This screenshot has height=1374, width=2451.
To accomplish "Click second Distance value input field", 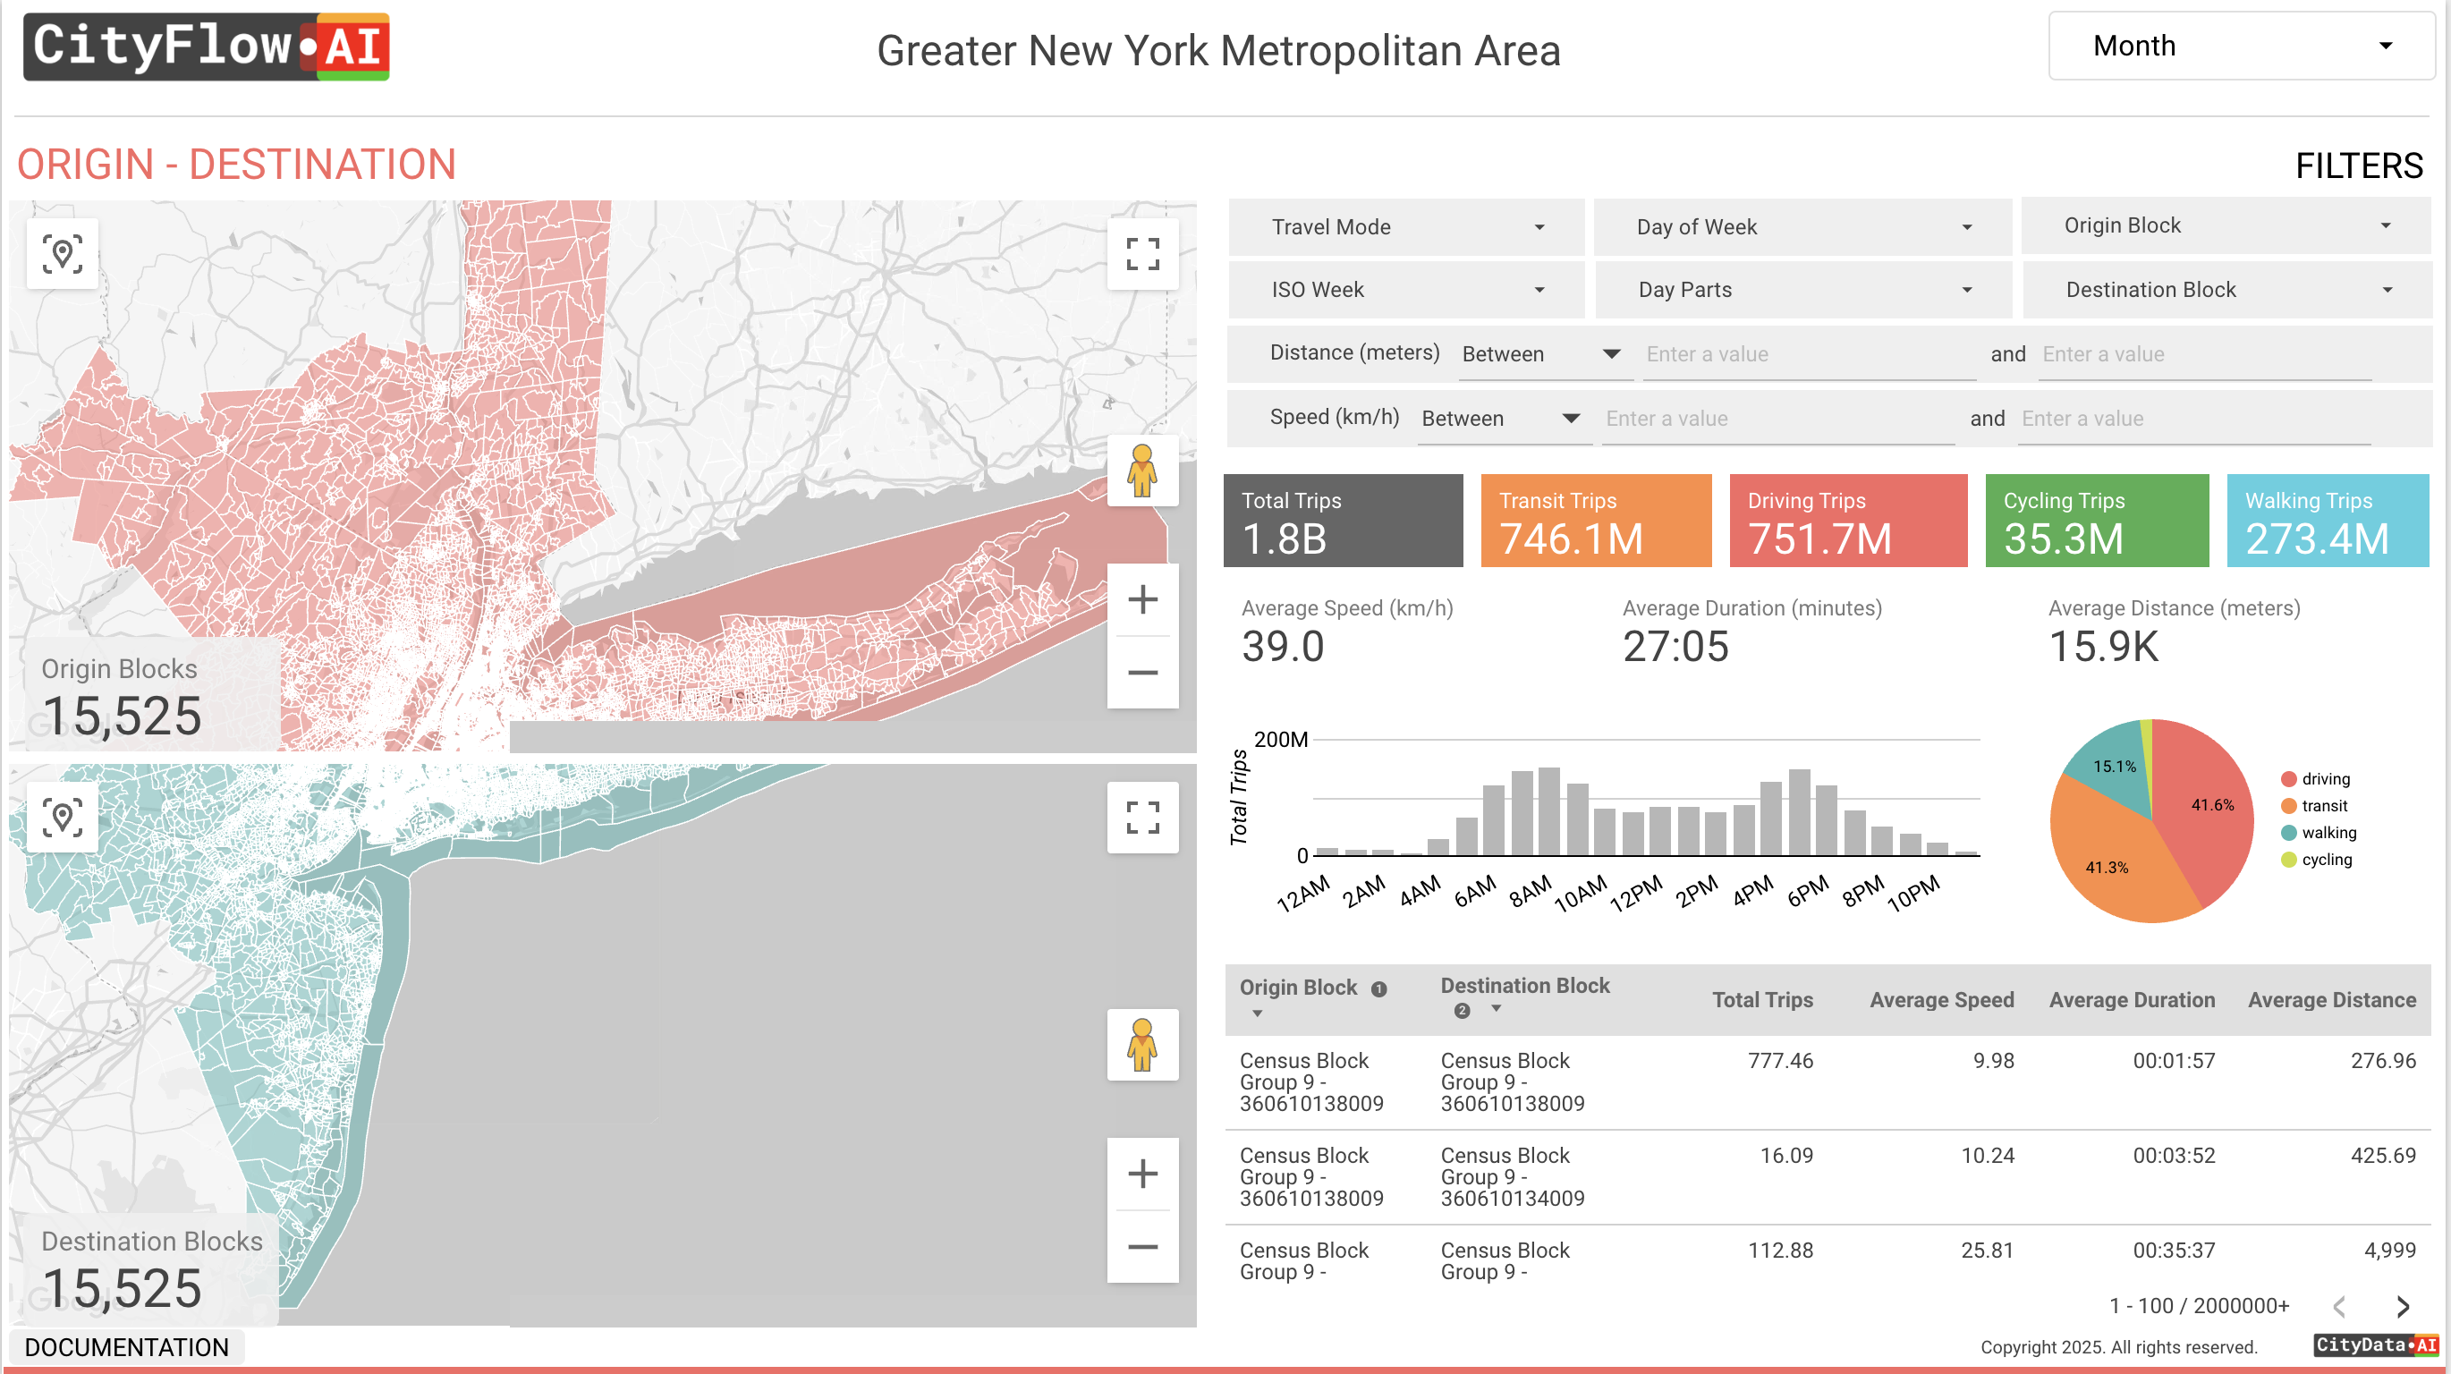I will pyautogui.click(x=2205, y=354).
